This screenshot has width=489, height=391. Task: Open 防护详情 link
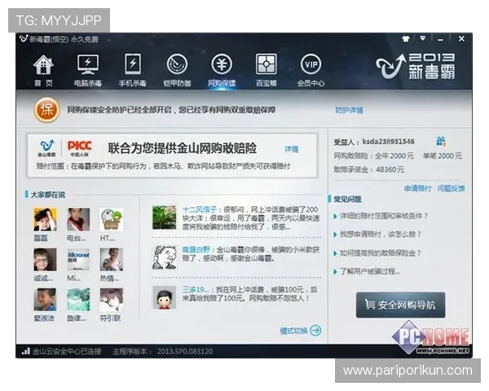click(x=349, y=110)
